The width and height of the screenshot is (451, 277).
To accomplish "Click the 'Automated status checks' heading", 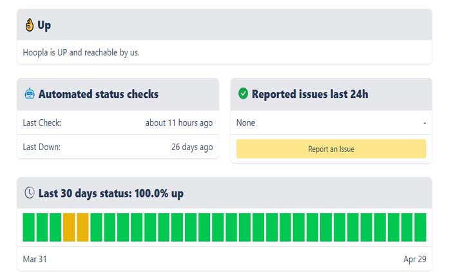I will 99,94.
